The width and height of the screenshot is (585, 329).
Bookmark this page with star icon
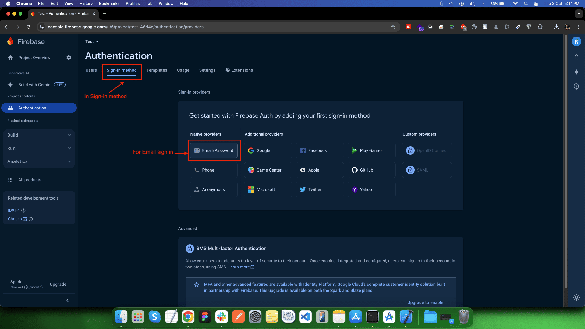393,27
